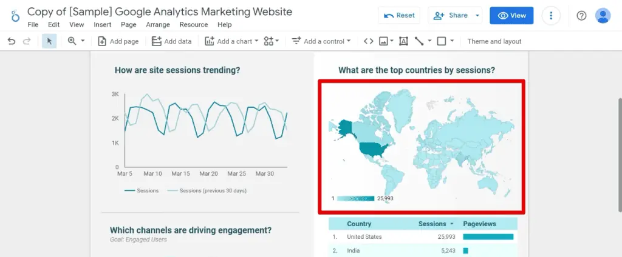Expand the zoom level dropdown

point(76,41)
